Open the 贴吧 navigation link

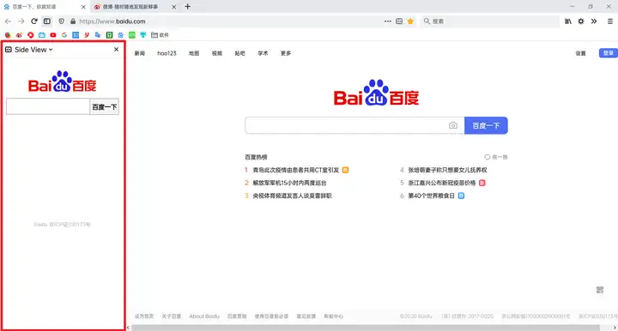(240, 53)
